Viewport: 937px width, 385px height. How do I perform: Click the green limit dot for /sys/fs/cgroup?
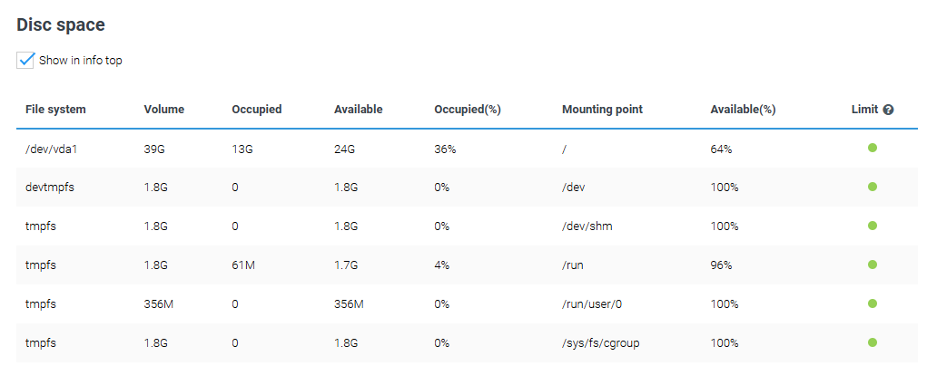873,342
